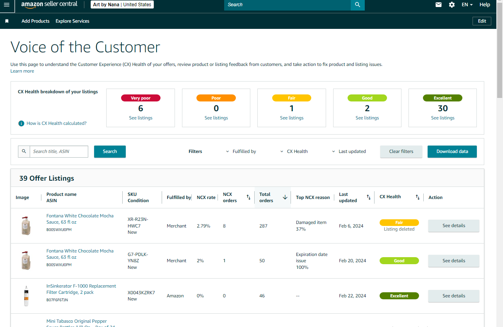Expand the CX Health filter
Image resolution: width=503 pixels, height=327 pixels.
coord(294,151)
